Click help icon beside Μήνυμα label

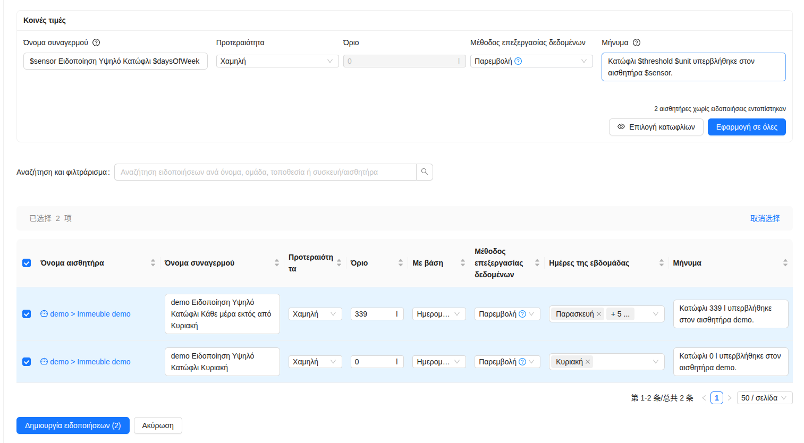pos(637,42)
